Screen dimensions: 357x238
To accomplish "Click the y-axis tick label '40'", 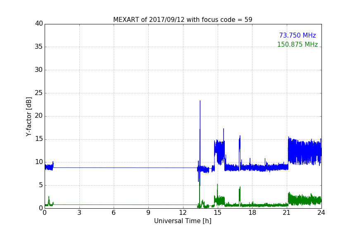I will coord(39,24).
